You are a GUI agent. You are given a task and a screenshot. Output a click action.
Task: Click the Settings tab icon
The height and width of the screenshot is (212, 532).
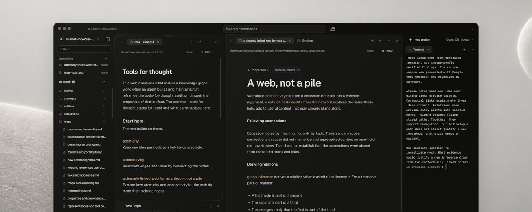click(x=299, y=40)
